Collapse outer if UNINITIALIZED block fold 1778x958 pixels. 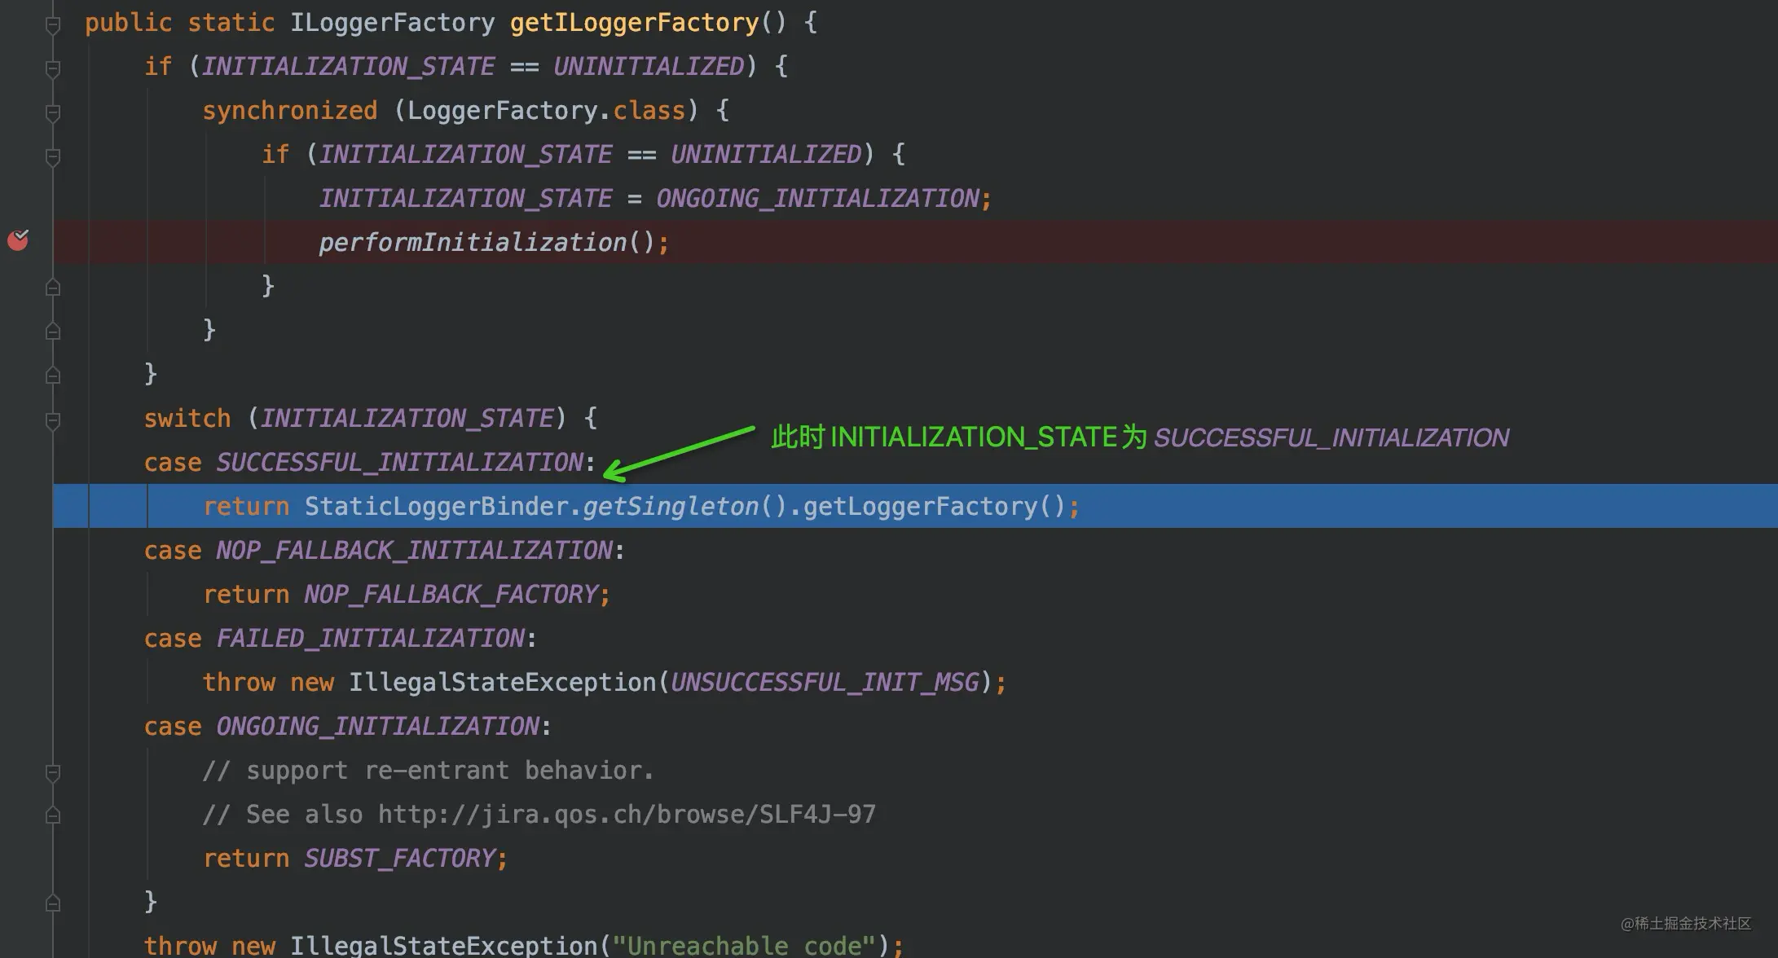tap(53, 69)
